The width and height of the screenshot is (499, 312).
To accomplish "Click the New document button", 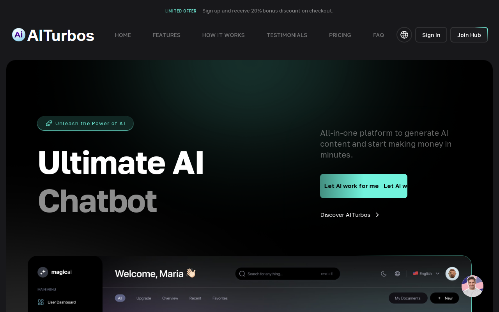I will pos(444,298).
